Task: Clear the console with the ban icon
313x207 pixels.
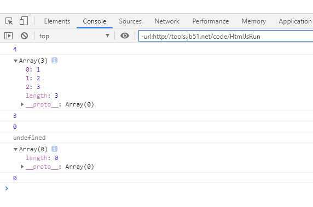Action: tap(25, 36)
